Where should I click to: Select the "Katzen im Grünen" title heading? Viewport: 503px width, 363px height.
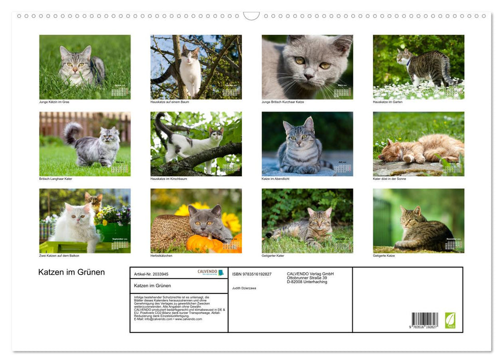[70, 272]
